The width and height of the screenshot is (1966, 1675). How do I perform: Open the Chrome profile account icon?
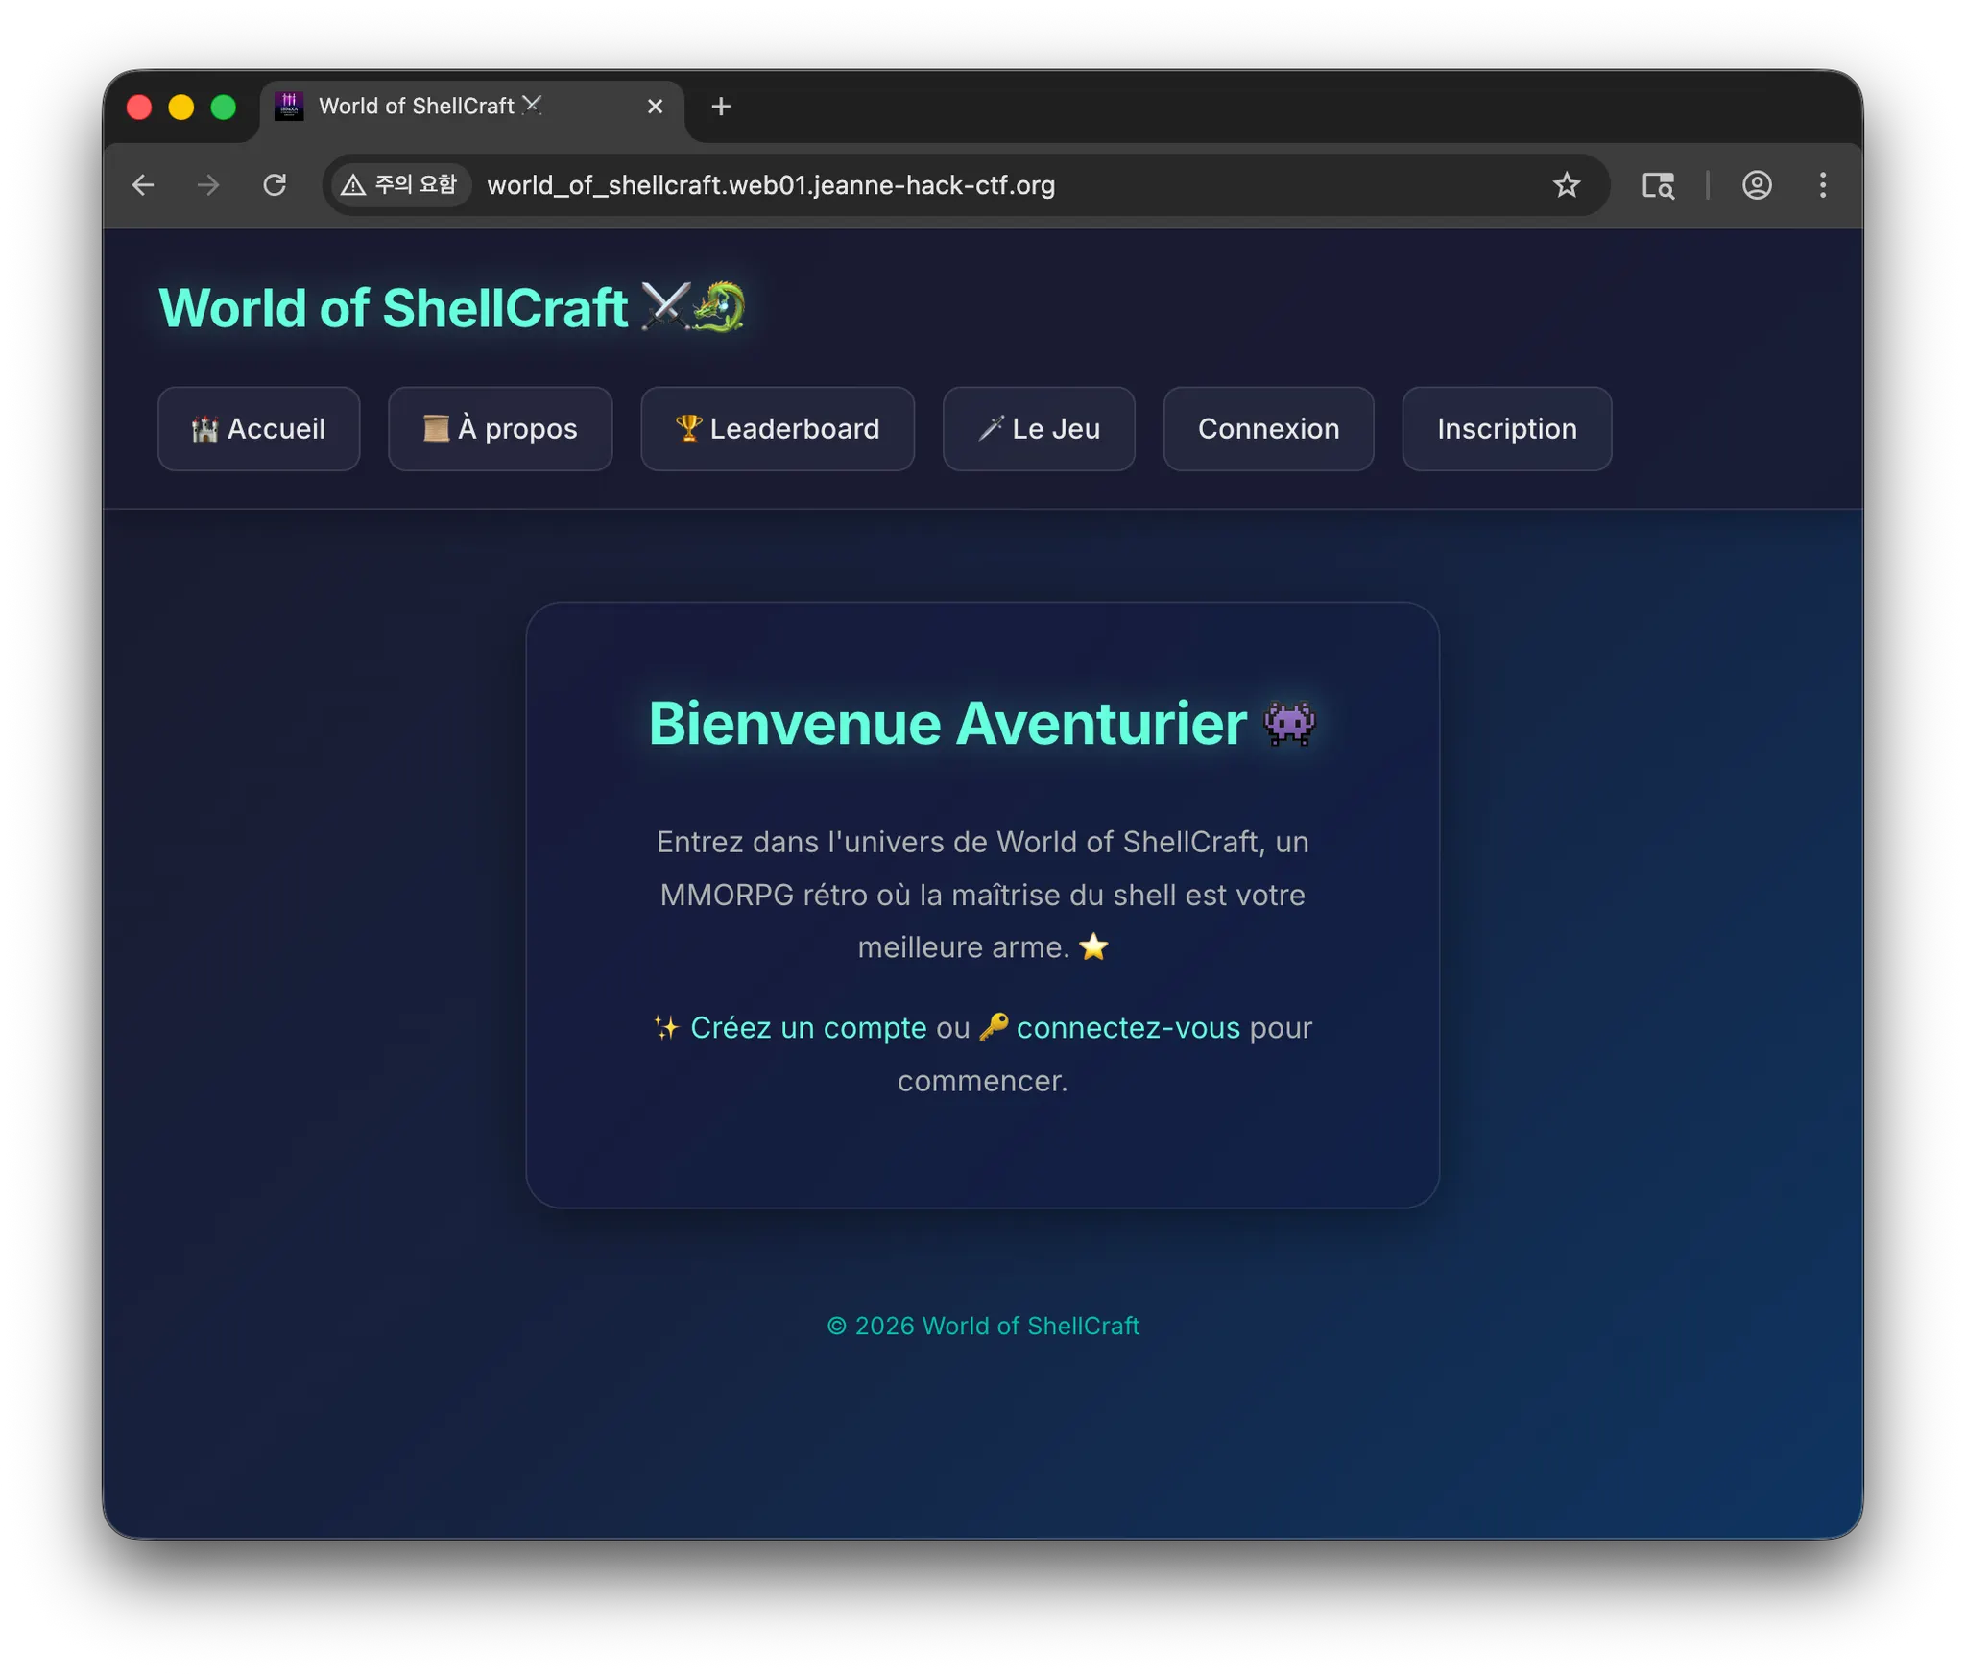pyautogui.click(x=1757, y=185)
